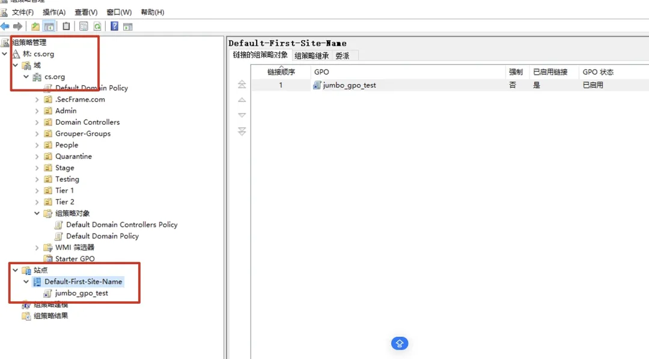Open the 文件(F) menu
The height and width of the screenshot is (359, 649).
click(x=23, y=13)
